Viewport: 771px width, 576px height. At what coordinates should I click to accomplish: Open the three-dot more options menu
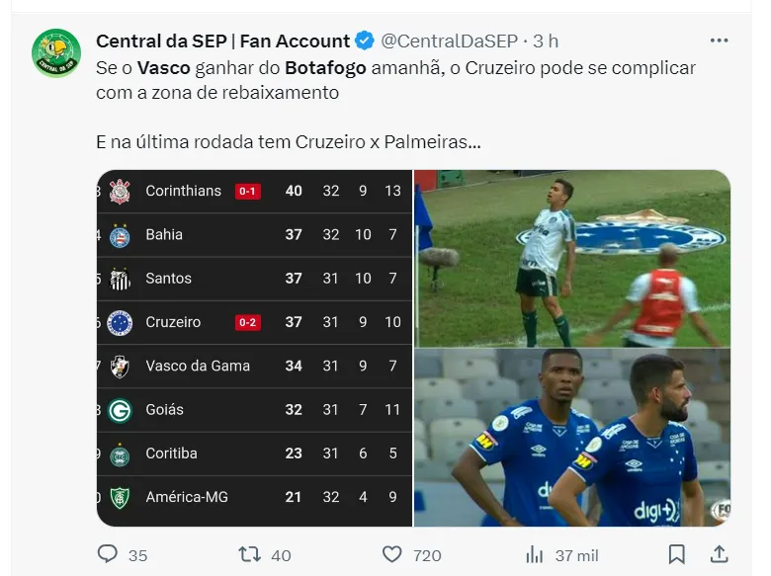pyautogui.click(x=720, y=41)
